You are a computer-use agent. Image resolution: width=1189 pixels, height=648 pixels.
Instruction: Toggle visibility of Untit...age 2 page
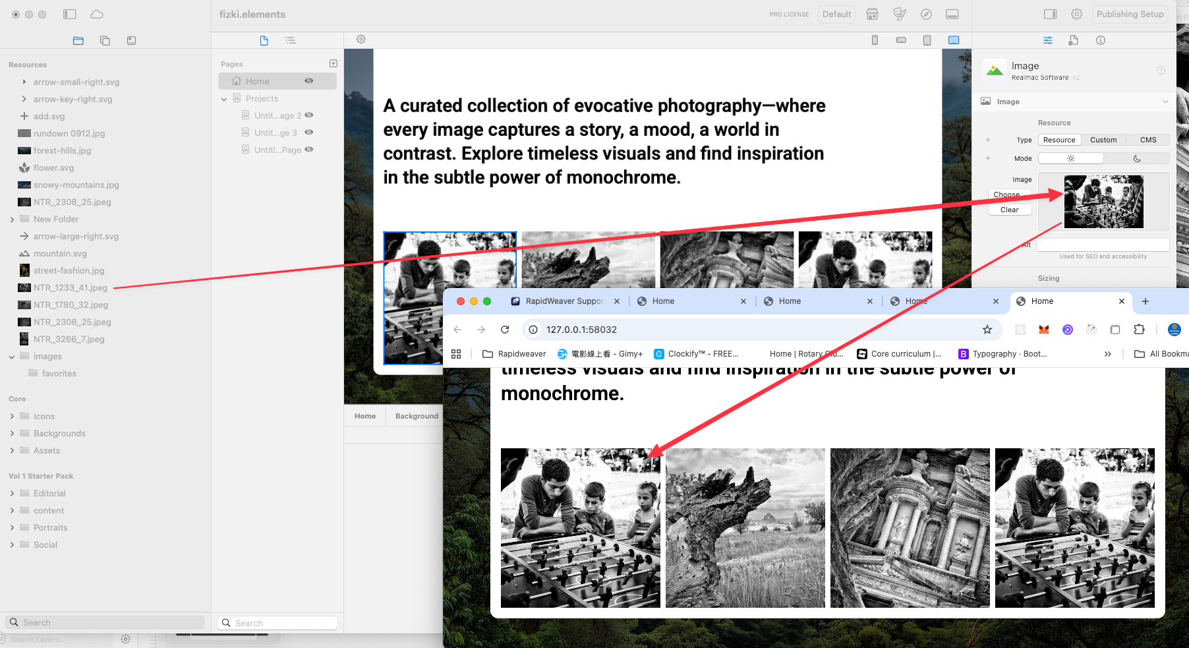coord(308,115)
